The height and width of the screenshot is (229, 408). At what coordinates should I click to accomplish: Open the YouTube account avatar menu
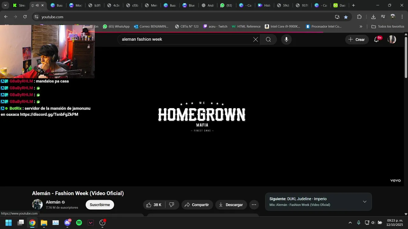point(392,39)
